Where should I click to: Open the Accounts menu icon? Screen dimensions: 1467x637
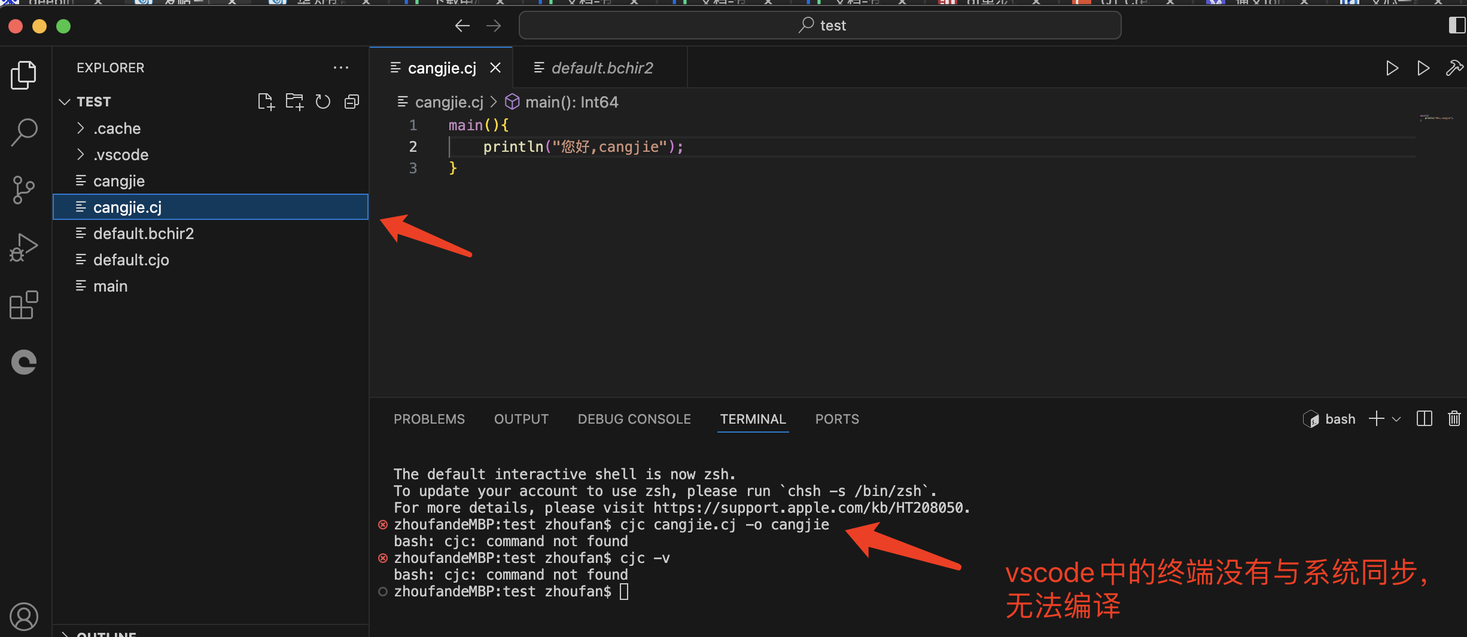tap(24, 617)
